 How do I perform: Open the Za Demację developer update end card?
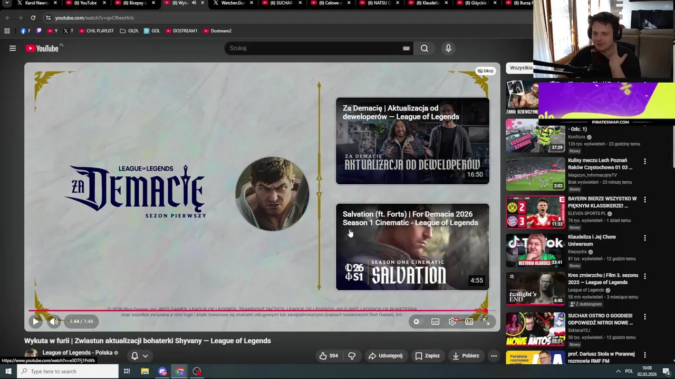pos(412,141)
